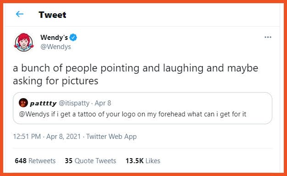
Task: Open the three-dot more options menu
Action: pyautogui.click(x=268, y=37)
